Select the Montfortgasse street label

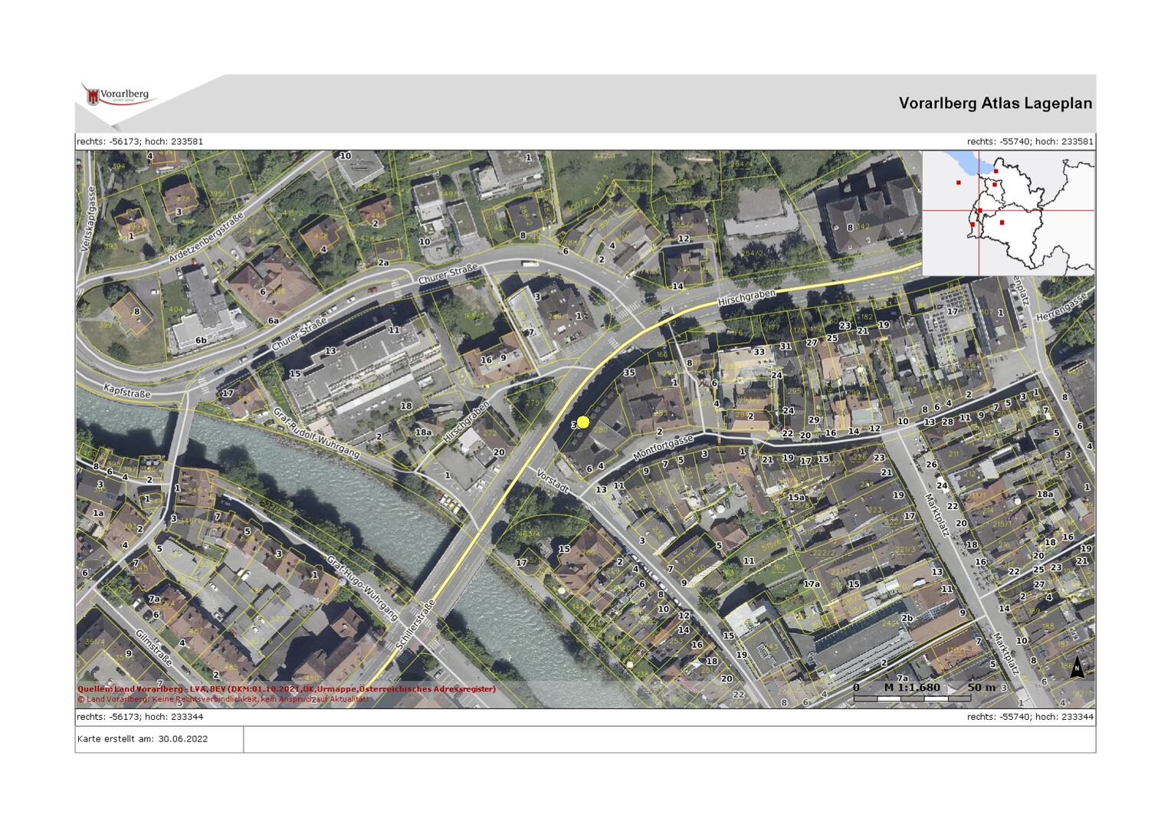(663, 448)
